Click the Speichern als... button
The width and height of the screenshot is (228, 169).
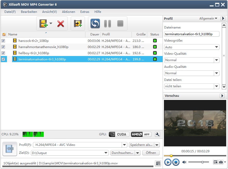pyautogui.click(x=142, y=145)
